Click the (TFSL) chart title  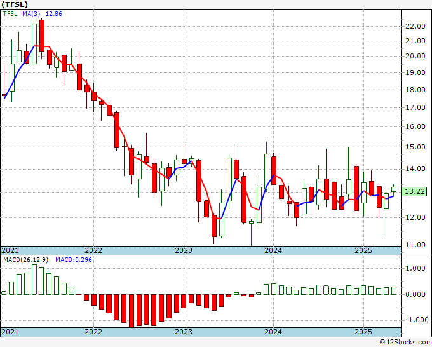point(15,4)
